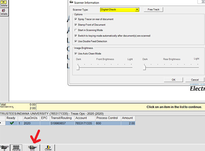Click the Scanner Information dialog title icon
The height and width of the screenshot is (151, 205).
tap(71, 2)
